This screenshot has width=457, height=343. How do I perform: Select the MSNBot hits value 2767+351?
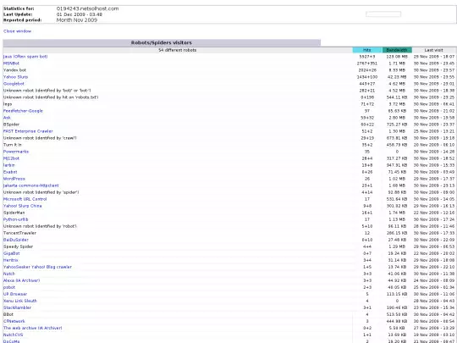coord(367,64)
